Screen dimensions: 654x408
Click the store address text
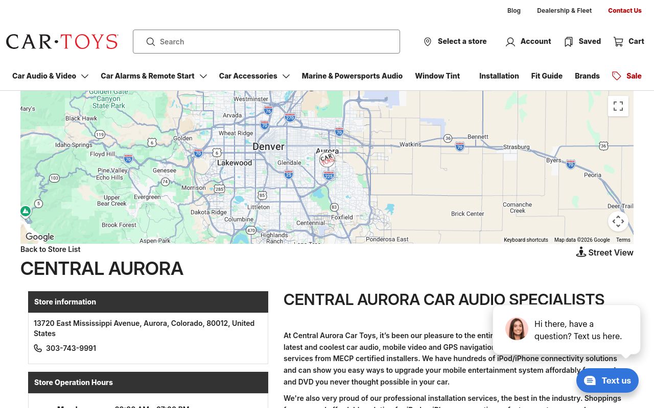[144, 328]
